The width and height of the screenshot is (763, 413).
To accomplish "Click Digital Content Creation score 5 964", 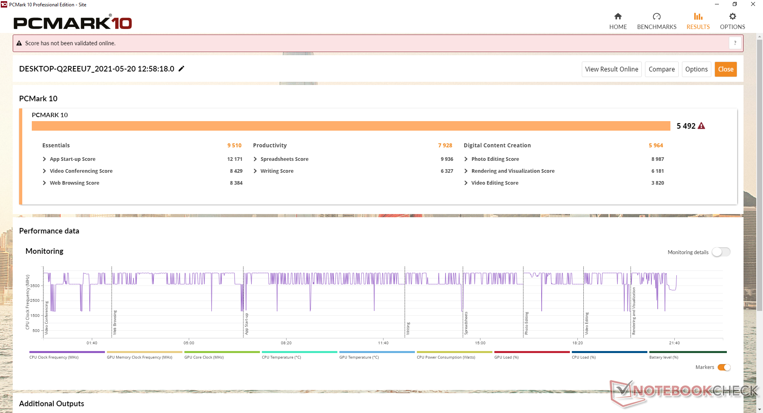I will point(656,145).
